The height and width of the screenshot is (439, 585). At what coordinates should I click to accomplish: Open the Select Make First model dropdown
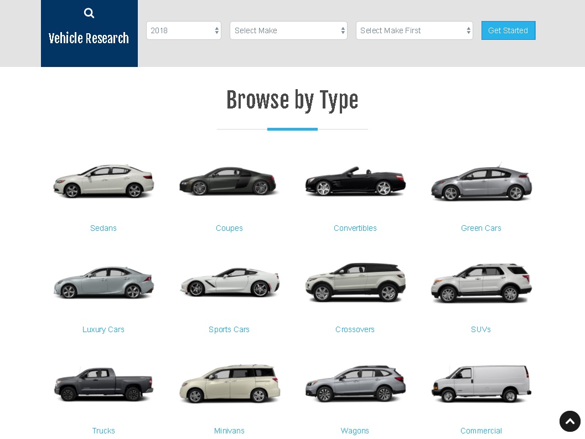click(414, 30)
